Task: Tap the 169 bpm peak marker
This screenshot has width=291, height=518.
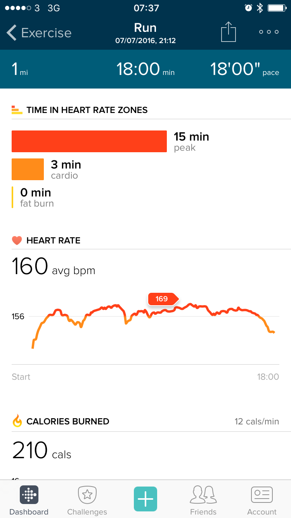Action: coord(162,299)
